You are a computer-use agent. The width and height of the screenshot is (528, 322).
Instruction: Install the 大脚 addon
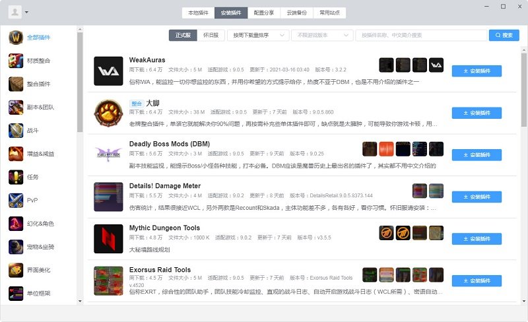pos(477,113)
